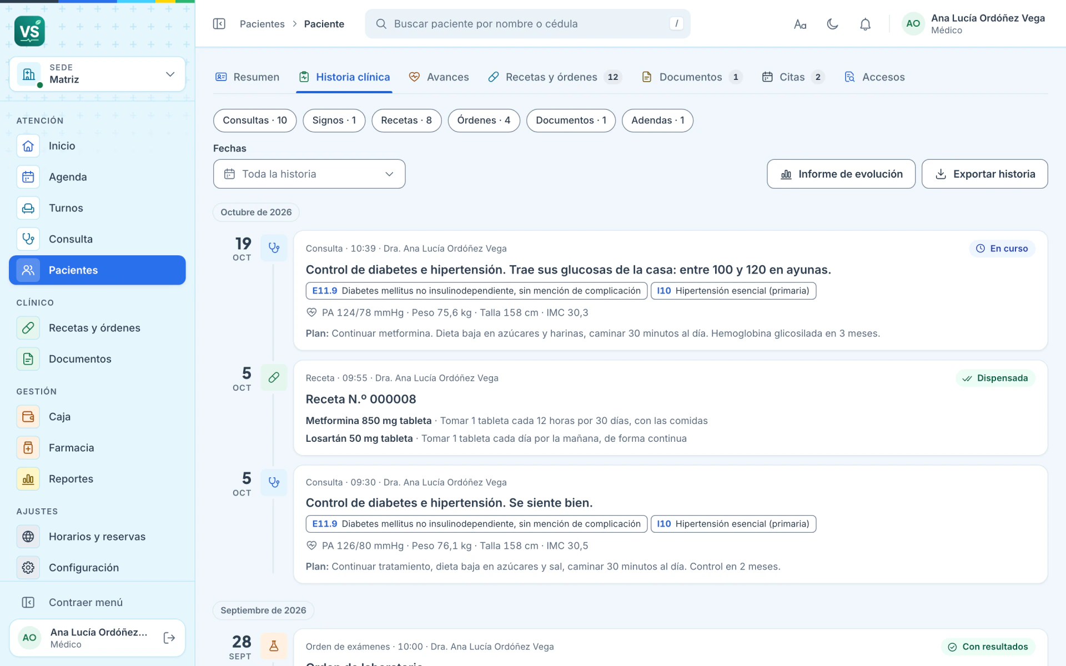Open the notifications bell
Screen dimensions: 1066x666
coord(865,24)
